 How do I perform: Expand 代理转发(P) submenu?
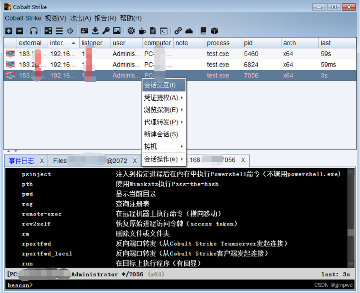[x=164, y=122]
